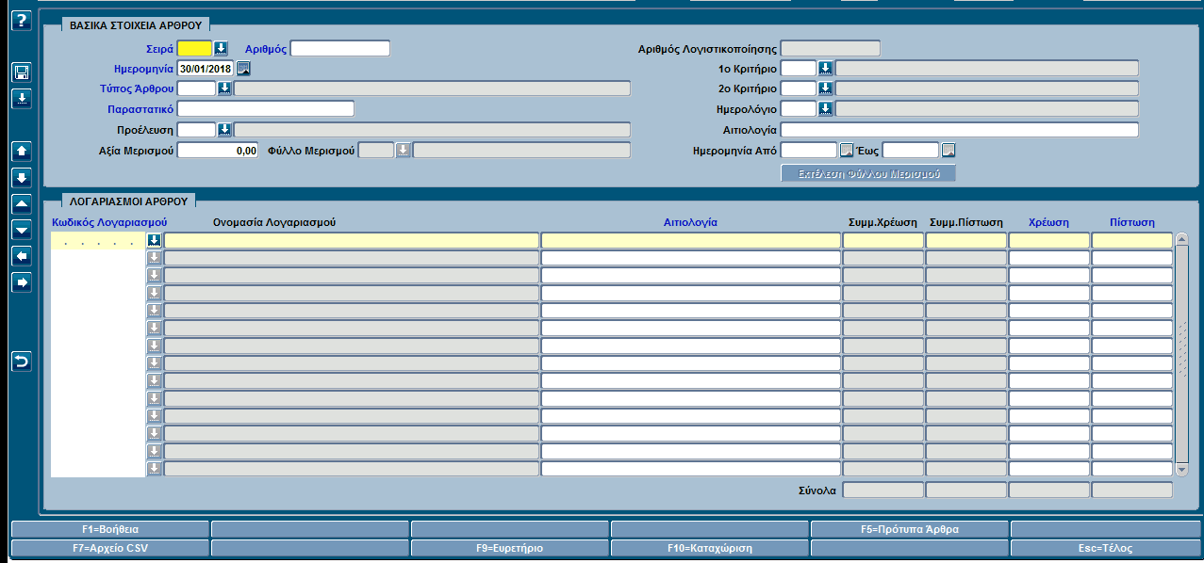Click the 1ο Κριτήριο code field

pyautogui.click(x=799, y=68)
